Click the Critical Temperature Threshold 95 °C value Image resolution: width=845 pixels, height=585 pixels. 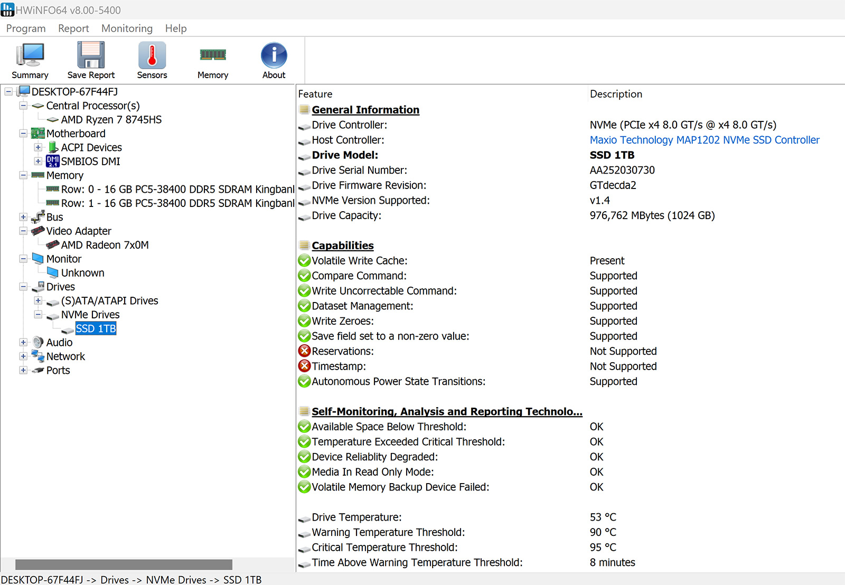(x=603, y=547)
